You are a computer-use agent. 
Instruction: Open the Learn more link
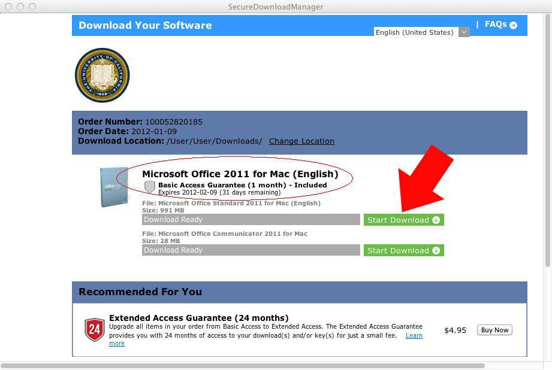414,335
